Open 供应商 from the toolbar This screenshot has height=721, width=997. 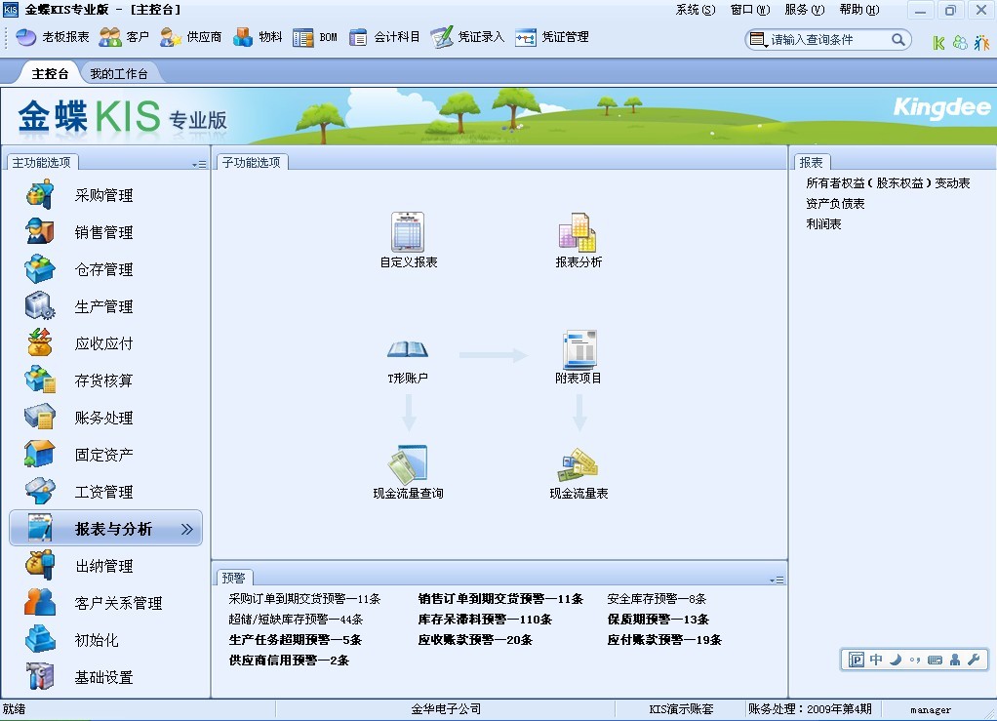191,37
